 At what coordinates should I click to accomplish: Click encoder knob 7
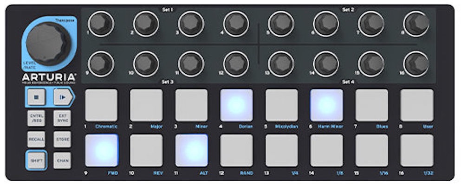[371, 24]
